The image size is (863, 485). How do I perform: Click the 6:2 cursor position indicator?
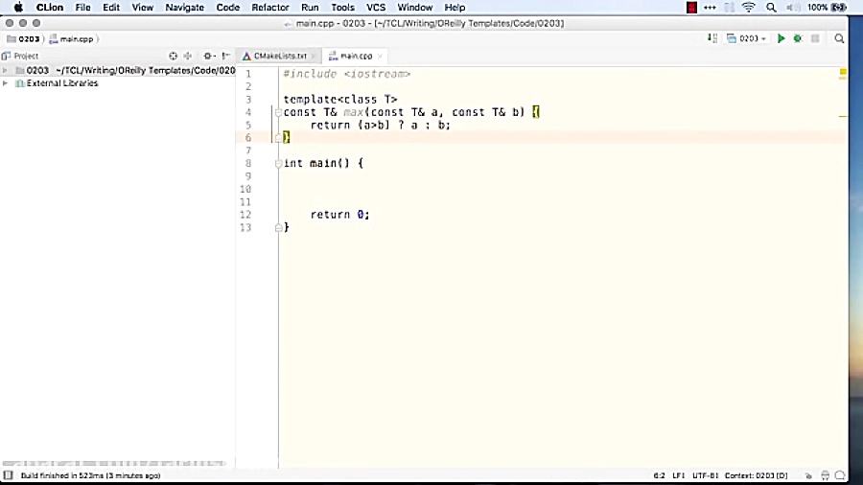click(659, 475)
